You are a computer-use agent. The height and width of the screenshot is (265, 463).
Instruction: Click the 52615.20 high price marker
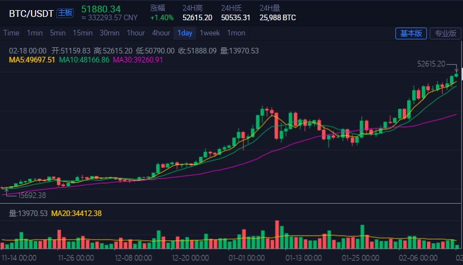point(431,64)
